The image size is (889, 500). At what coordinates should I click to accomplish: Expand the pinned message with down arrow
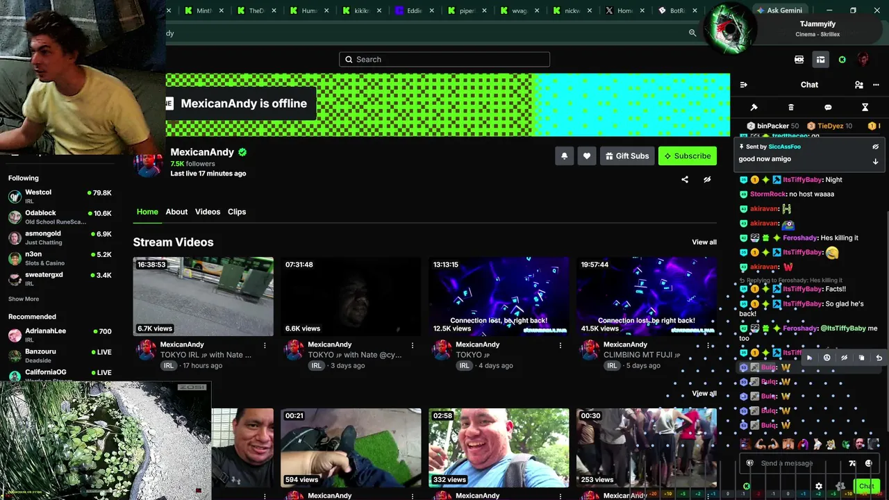[x=875, y=161]
